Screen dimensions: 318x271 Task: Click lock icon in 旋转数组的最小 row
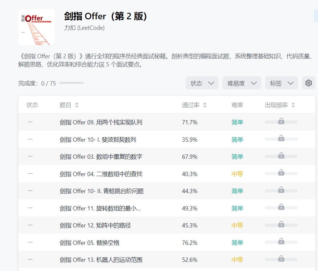tap(281, 207)
